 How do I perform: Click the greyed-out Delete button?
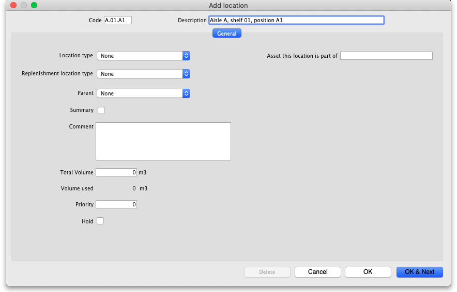tap(267, 272)
